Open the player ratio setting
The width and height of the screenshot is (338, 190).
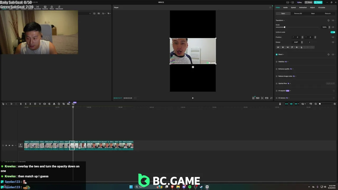pos(267,98)
